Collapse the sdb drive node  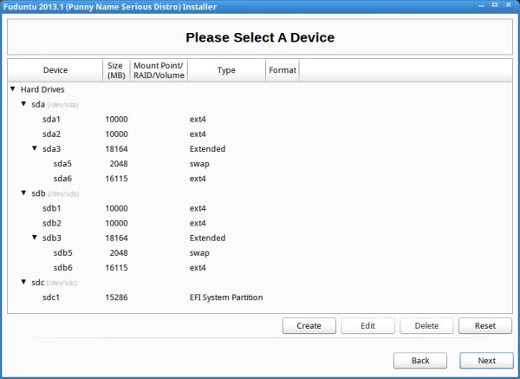pyautogui.click(x=23, y=193)
